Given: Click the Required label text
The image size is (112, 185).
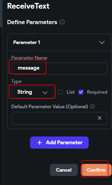Looking at the screenshot, I should [97, 92].
